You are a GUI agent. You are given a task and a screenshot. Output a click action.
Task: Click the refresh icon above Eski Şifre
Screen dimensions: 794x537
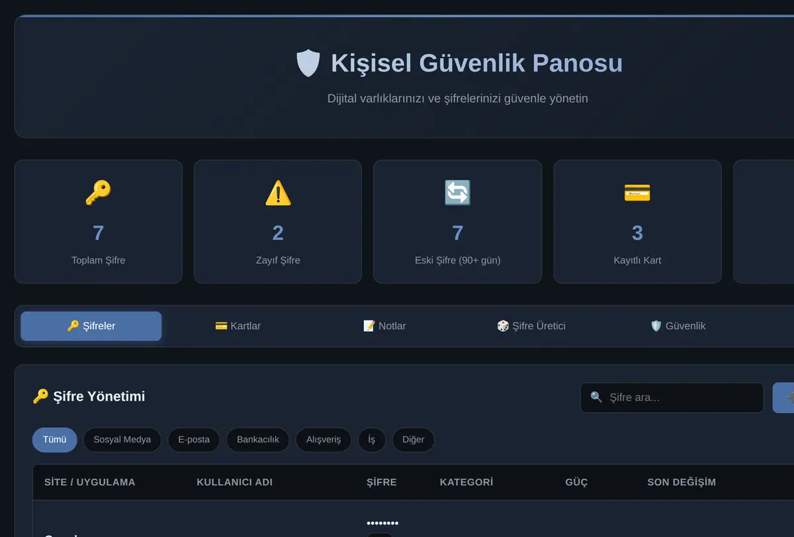pos(457,193)
